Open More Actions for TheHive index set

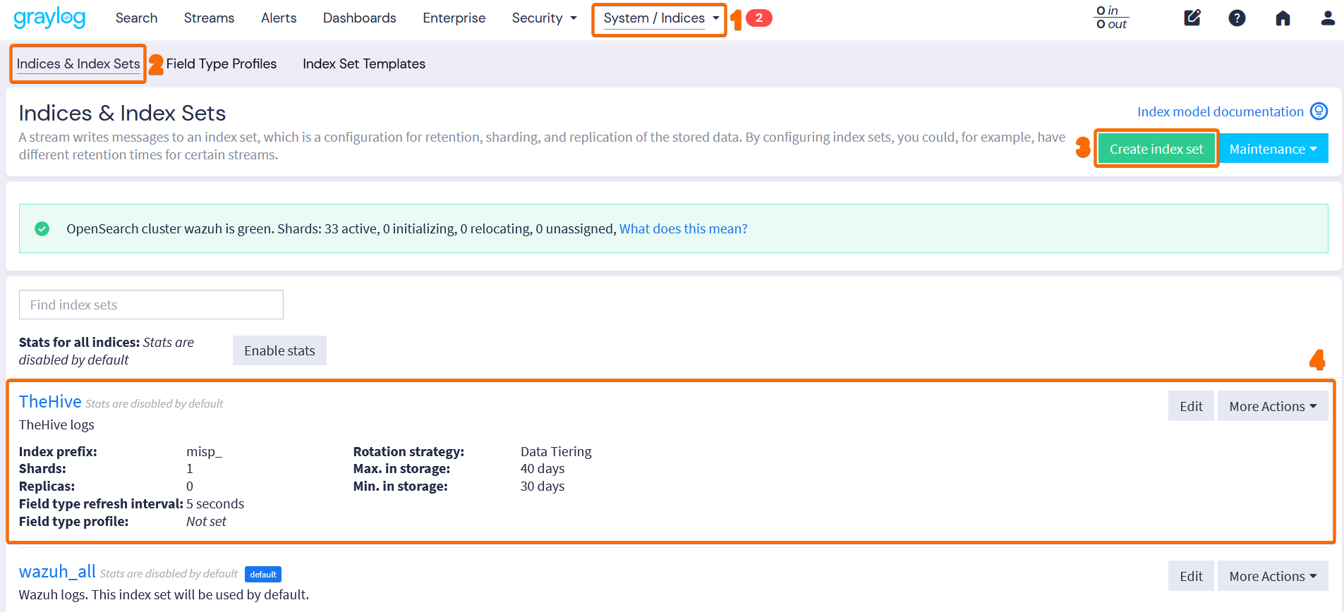(x=1273, y=406)
